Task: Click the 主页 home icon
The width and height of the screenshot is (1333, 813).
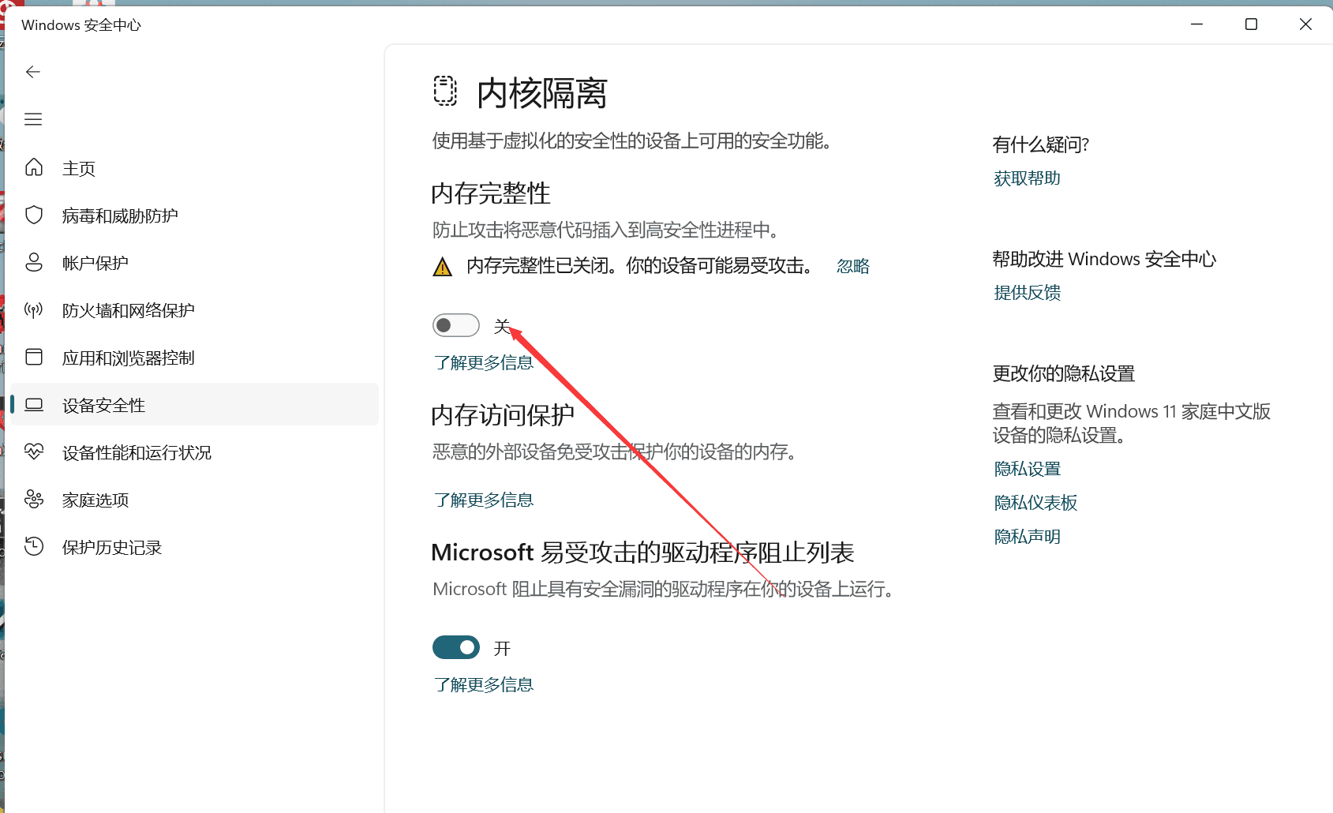Action: point(34,167)
